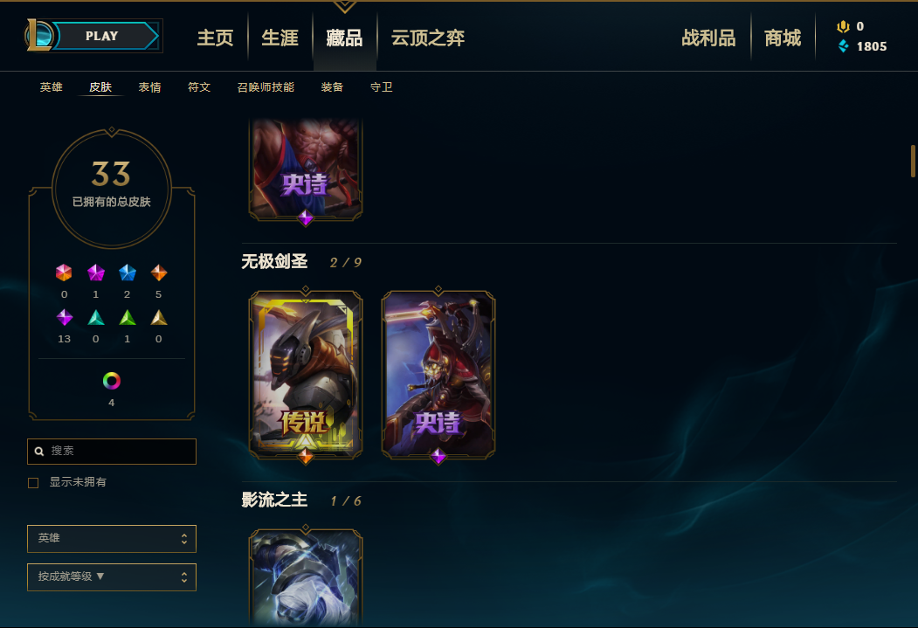The width and height of the screenshot is (918, 628).
Task: Click the orange gem icon with count 5
Action: point(159,273)
